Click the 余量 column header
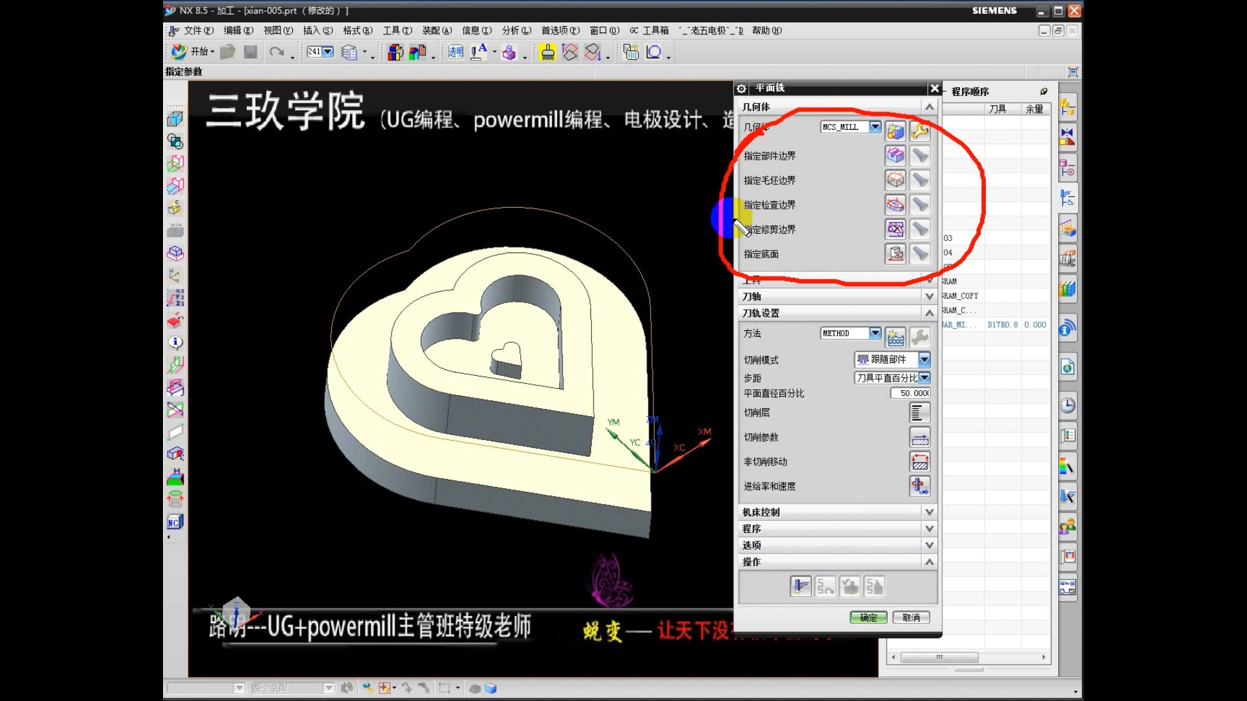The height and width of the screenshot is (701, 1247). pos(1035,109)
